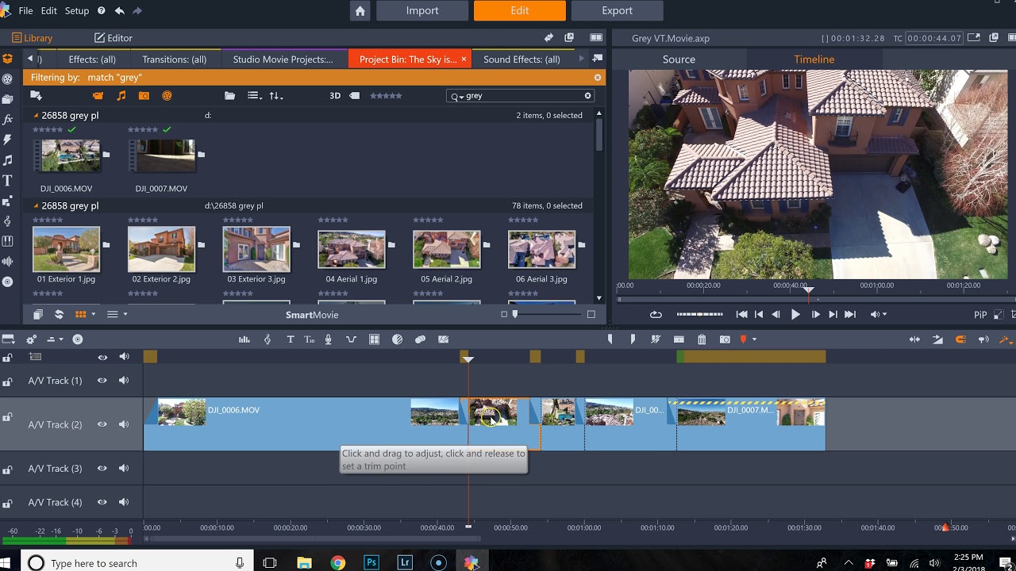
Task: Collapse the first 26858 grey pl group
Action: click(36, 116)
